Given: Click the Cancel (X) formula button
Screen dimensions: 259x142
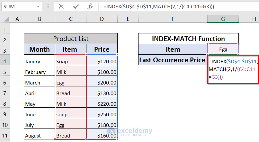Looking at the screenshot, I should (61, 6).
